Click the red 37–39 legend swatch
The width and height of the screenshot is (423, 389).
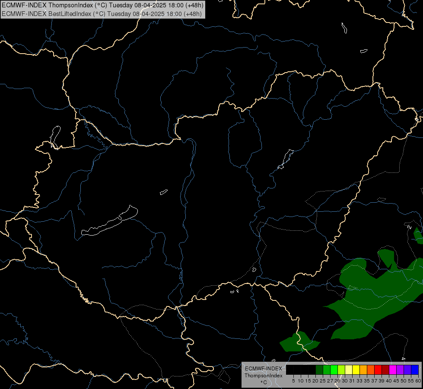(x=378, y=370)
